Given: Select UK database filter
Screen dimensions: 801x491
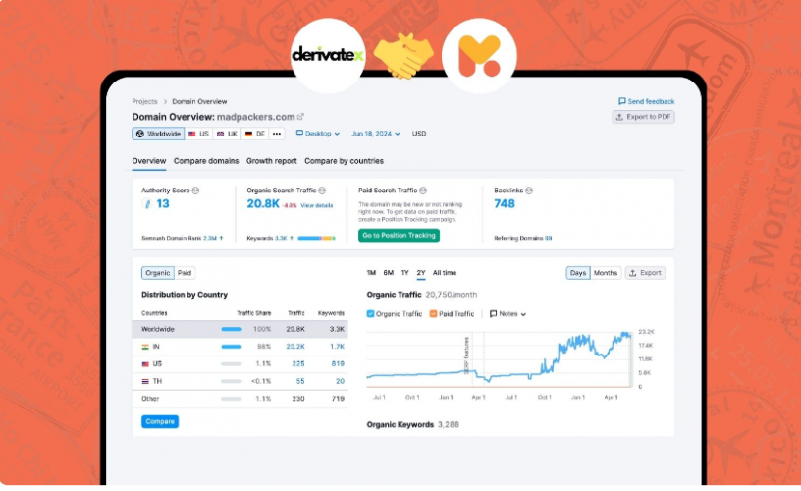Looking at the screenshot, I should 228,134.
